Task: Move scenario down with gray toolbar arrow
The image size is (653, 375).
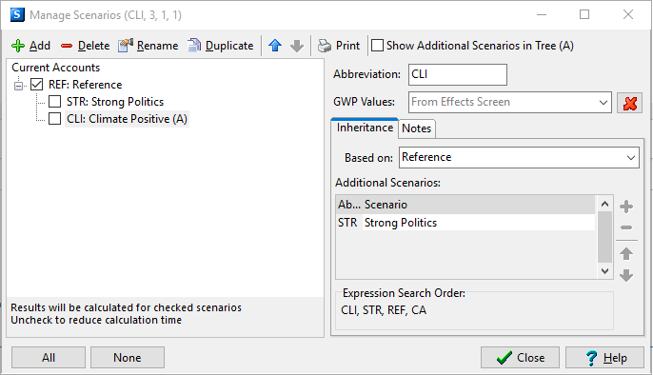Action: 297,46
